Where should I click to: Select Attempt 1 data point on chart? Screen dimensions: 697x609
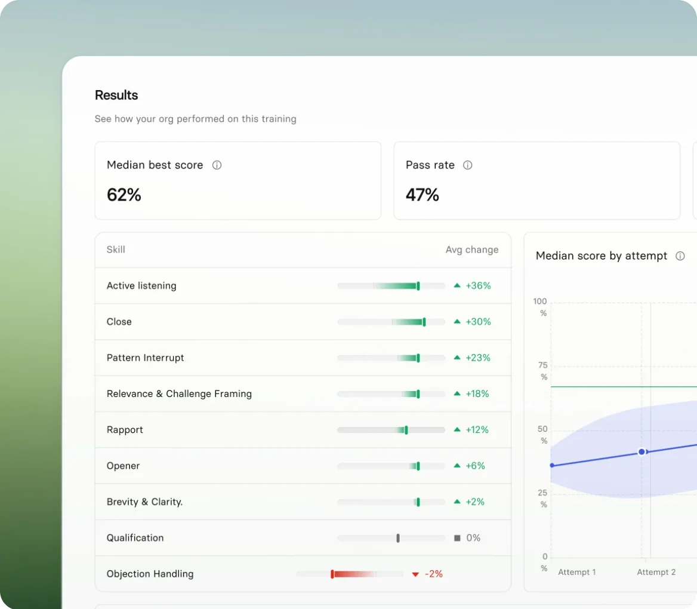(x=552, y=465)
